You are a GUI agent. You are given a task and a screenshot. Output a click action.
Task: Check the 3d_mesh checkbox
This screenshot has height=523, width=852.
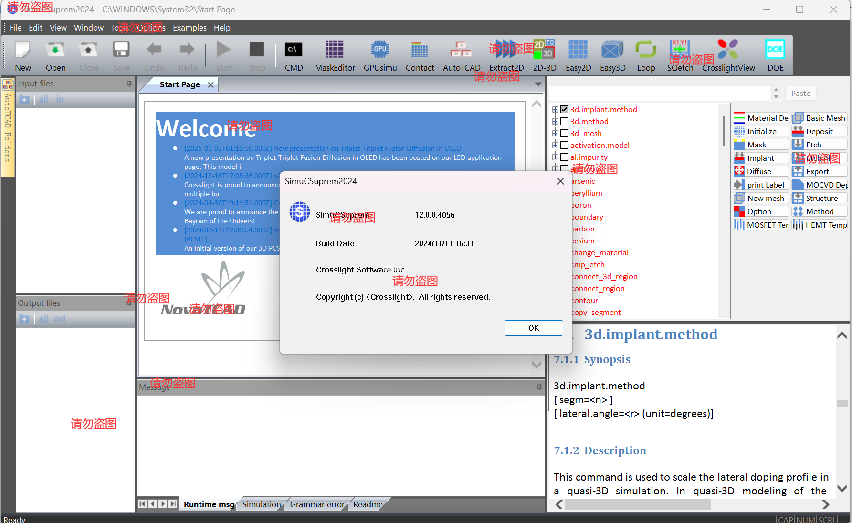564,133
